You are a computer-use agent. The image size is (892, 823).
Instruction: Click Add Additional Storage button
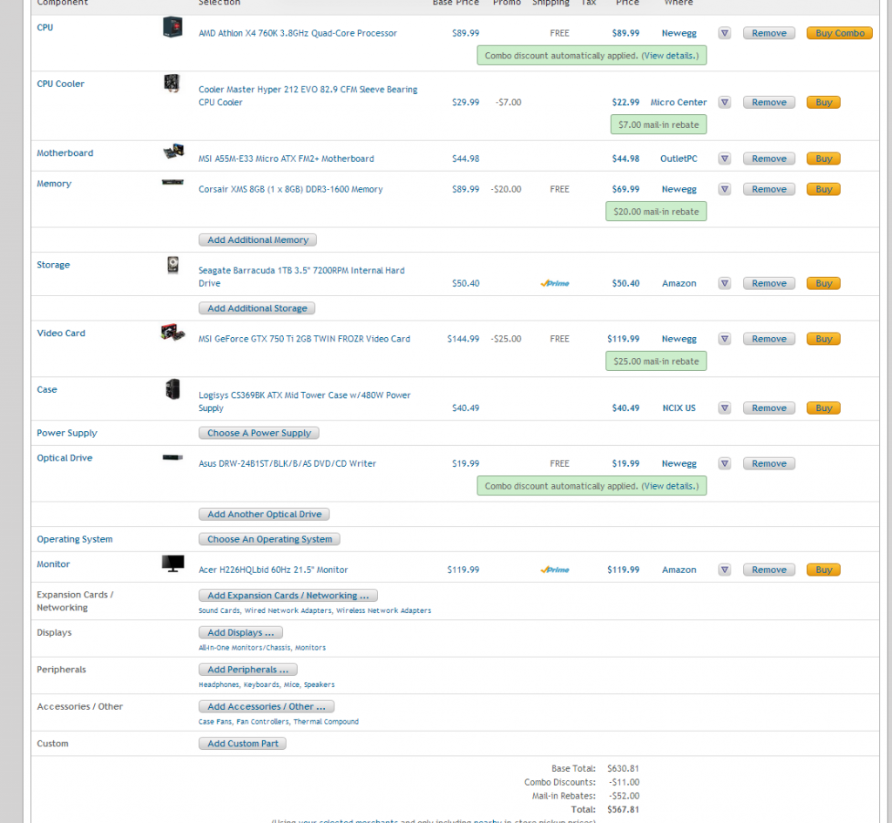tap(256, 308)
